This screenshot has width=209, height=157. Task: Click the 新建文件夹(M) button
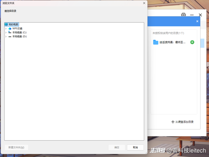pyautogui.click(x=16, y=148)
